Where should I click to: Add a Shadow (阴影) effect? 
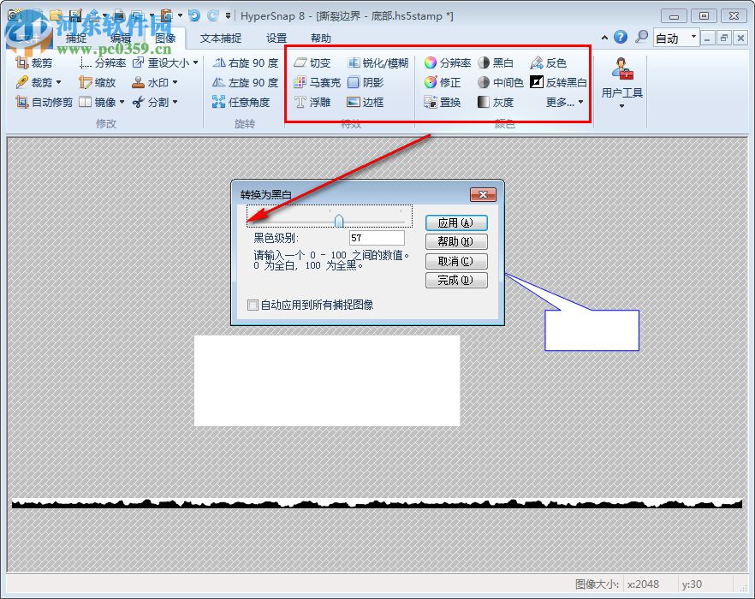tap(372, 83)
